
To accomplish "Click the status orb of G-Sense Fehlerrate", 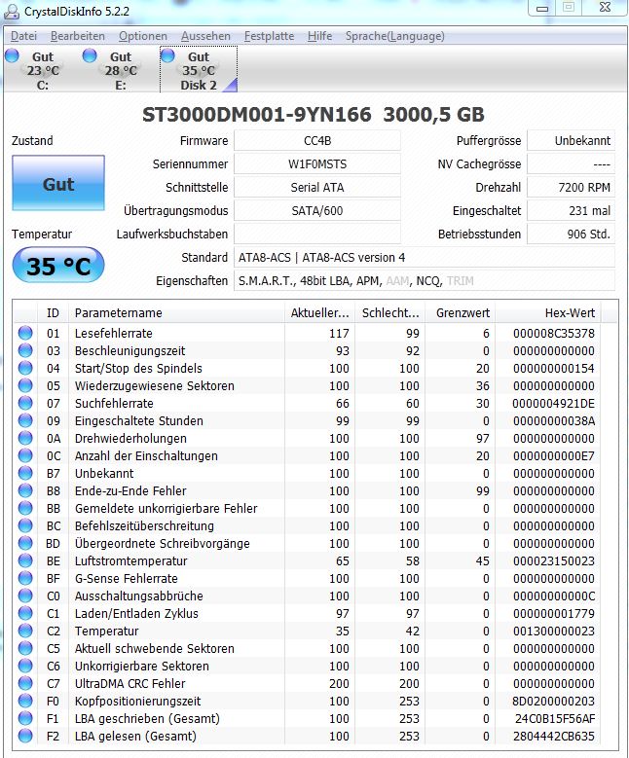I will 25,578.
